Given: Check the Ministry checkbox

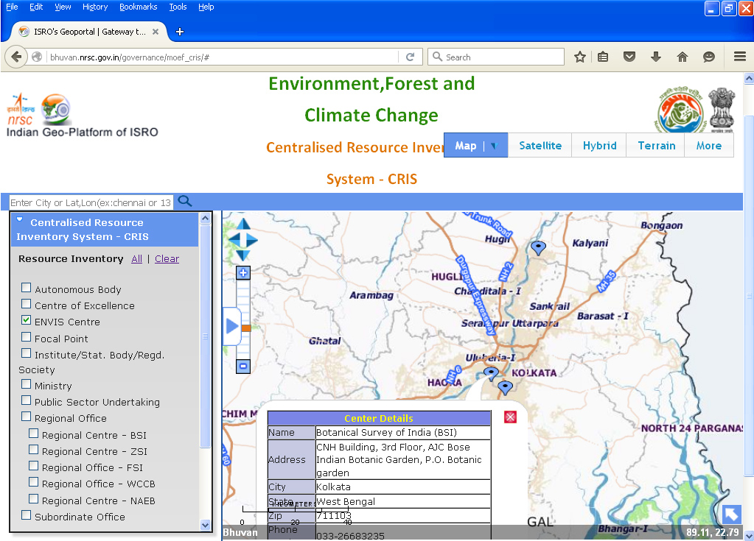Looking at the screenshot, I should pos(27,384).
